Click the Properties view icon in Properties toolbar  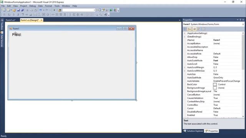pyautogui.click(x=194, y=29)
